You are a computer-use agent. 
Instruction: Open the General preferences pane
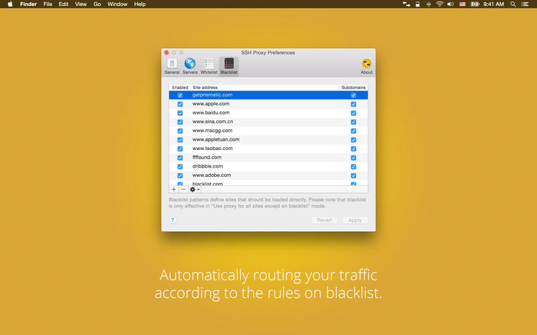pyautogui.click(x=172, y=66)
